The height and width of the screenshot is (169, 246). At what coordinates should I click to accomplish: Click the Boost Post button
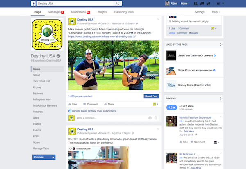click(x=151, y=96)
